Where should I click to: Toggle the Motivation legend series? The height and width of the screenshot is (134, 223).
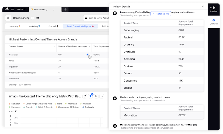[x=15, y=104]
